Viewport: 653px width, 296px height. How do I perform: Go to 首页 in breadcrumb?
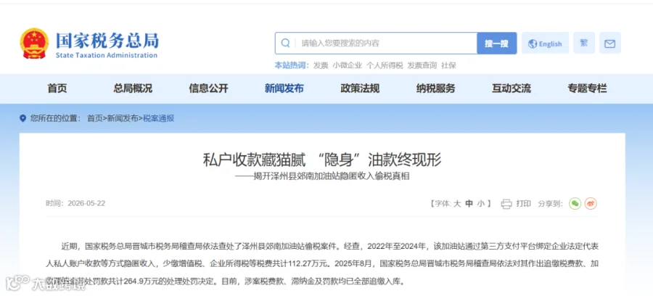tap(94, 119)
